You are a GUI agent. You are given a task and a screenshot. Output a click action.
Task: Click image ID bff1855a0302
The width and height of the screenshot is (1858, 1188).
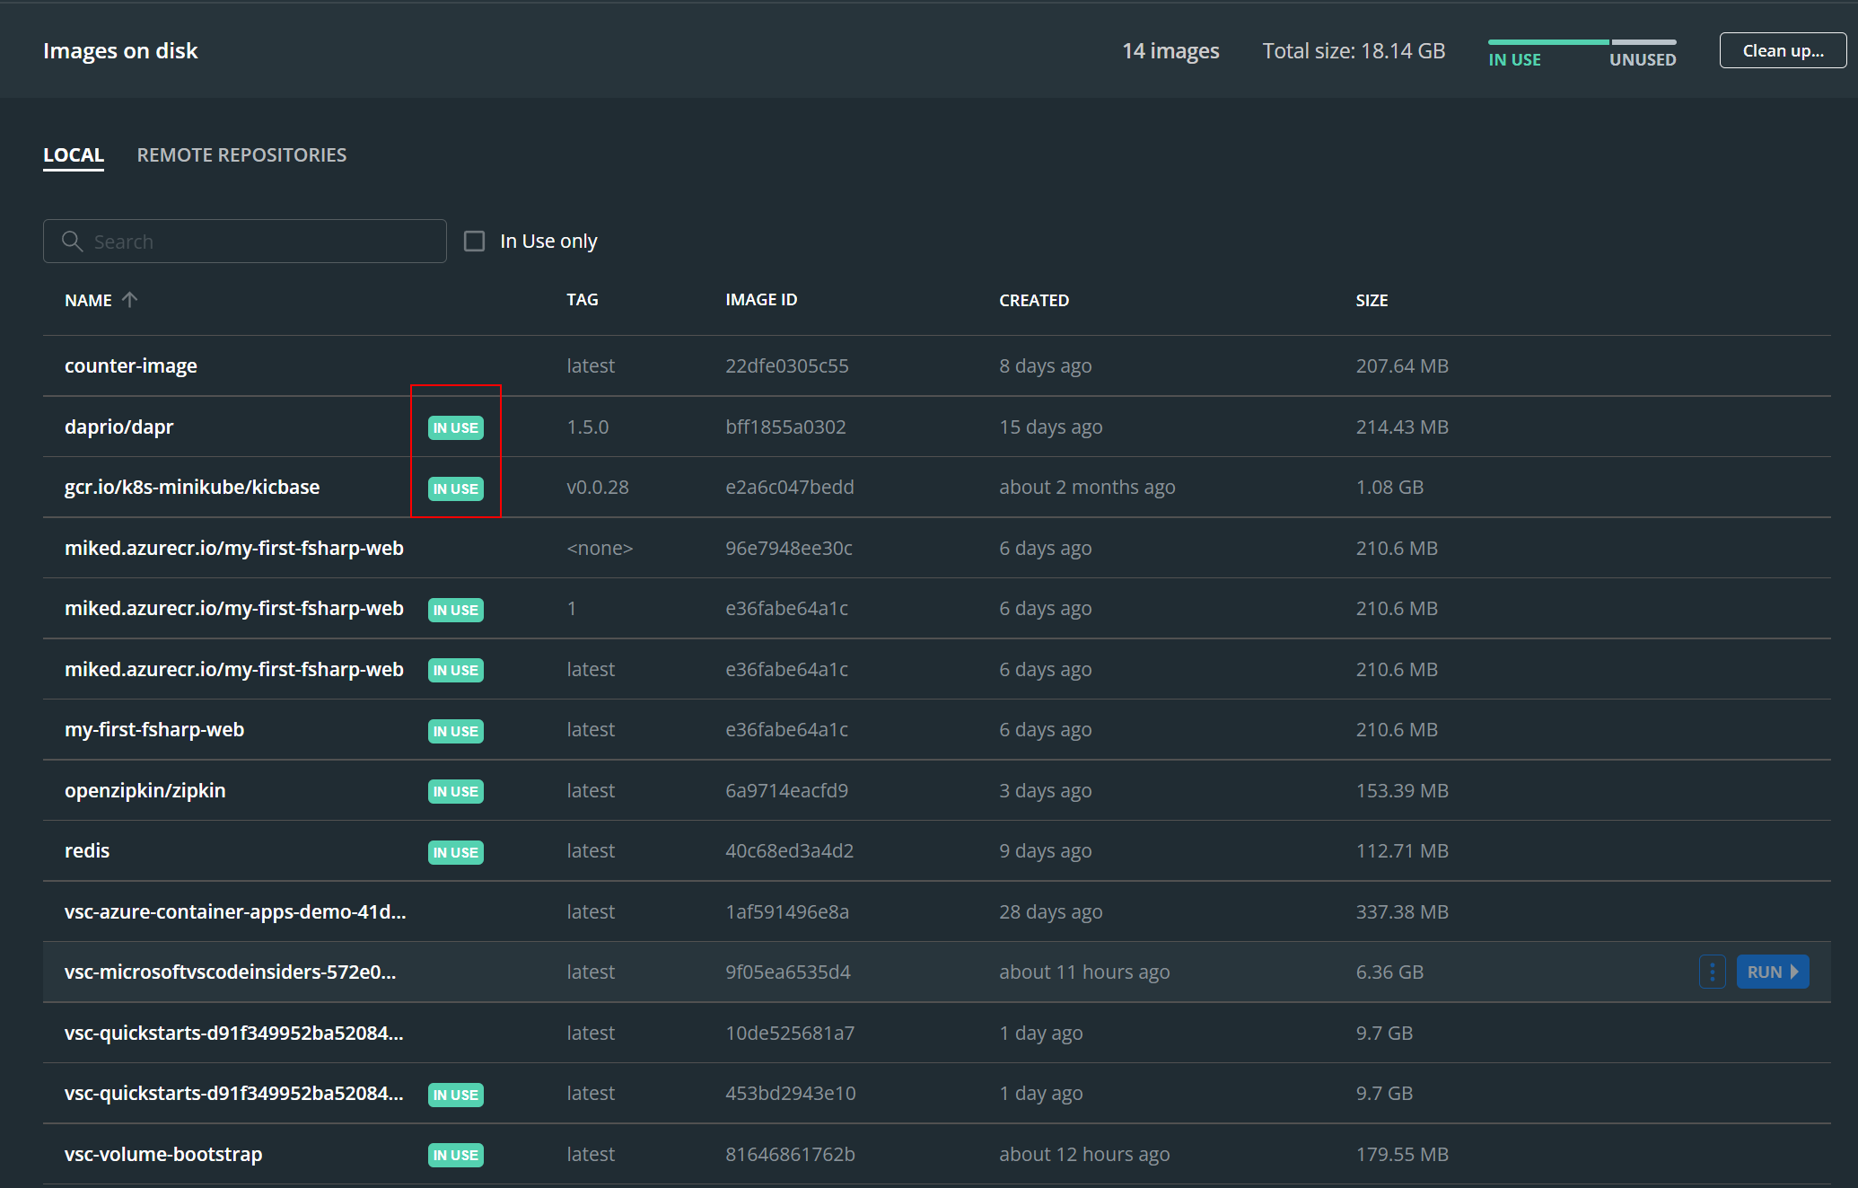[785, 427]
